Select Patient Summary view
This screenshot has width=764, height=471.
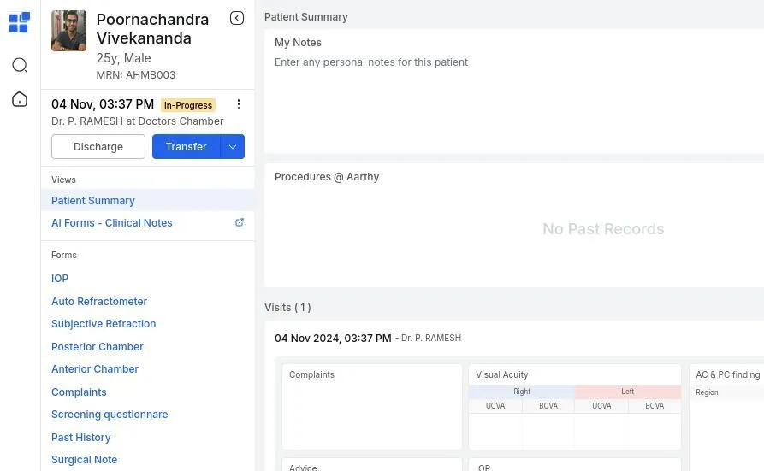(93, 201)
